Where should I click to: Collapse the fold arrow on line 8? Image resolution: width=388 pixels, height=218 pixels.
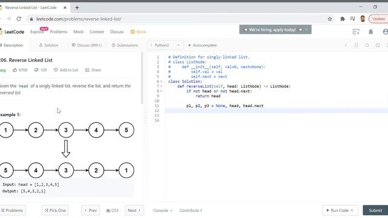[x=161, y=91]
